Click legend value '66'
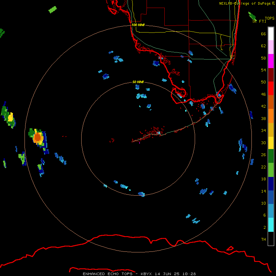The image size is (276, 276). pos(263,34)
